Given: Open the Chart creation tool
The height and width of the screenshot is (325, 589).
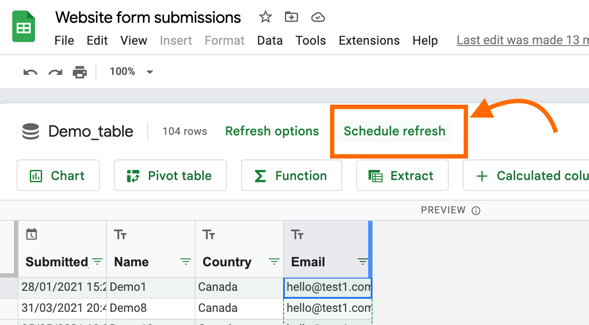Looking at the screenshot, I should 58,175.
